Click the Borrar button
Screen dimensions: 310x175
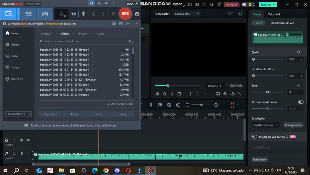point(122,114)
